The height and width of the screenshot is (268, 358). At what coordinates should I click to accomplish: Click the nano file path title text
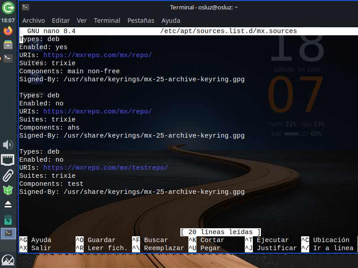(229, 31)
